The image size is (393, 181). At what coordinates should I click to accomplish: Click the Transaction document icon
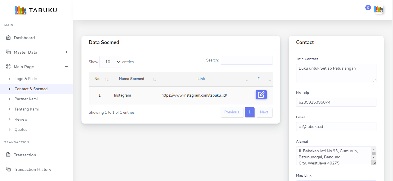(8, 155)
